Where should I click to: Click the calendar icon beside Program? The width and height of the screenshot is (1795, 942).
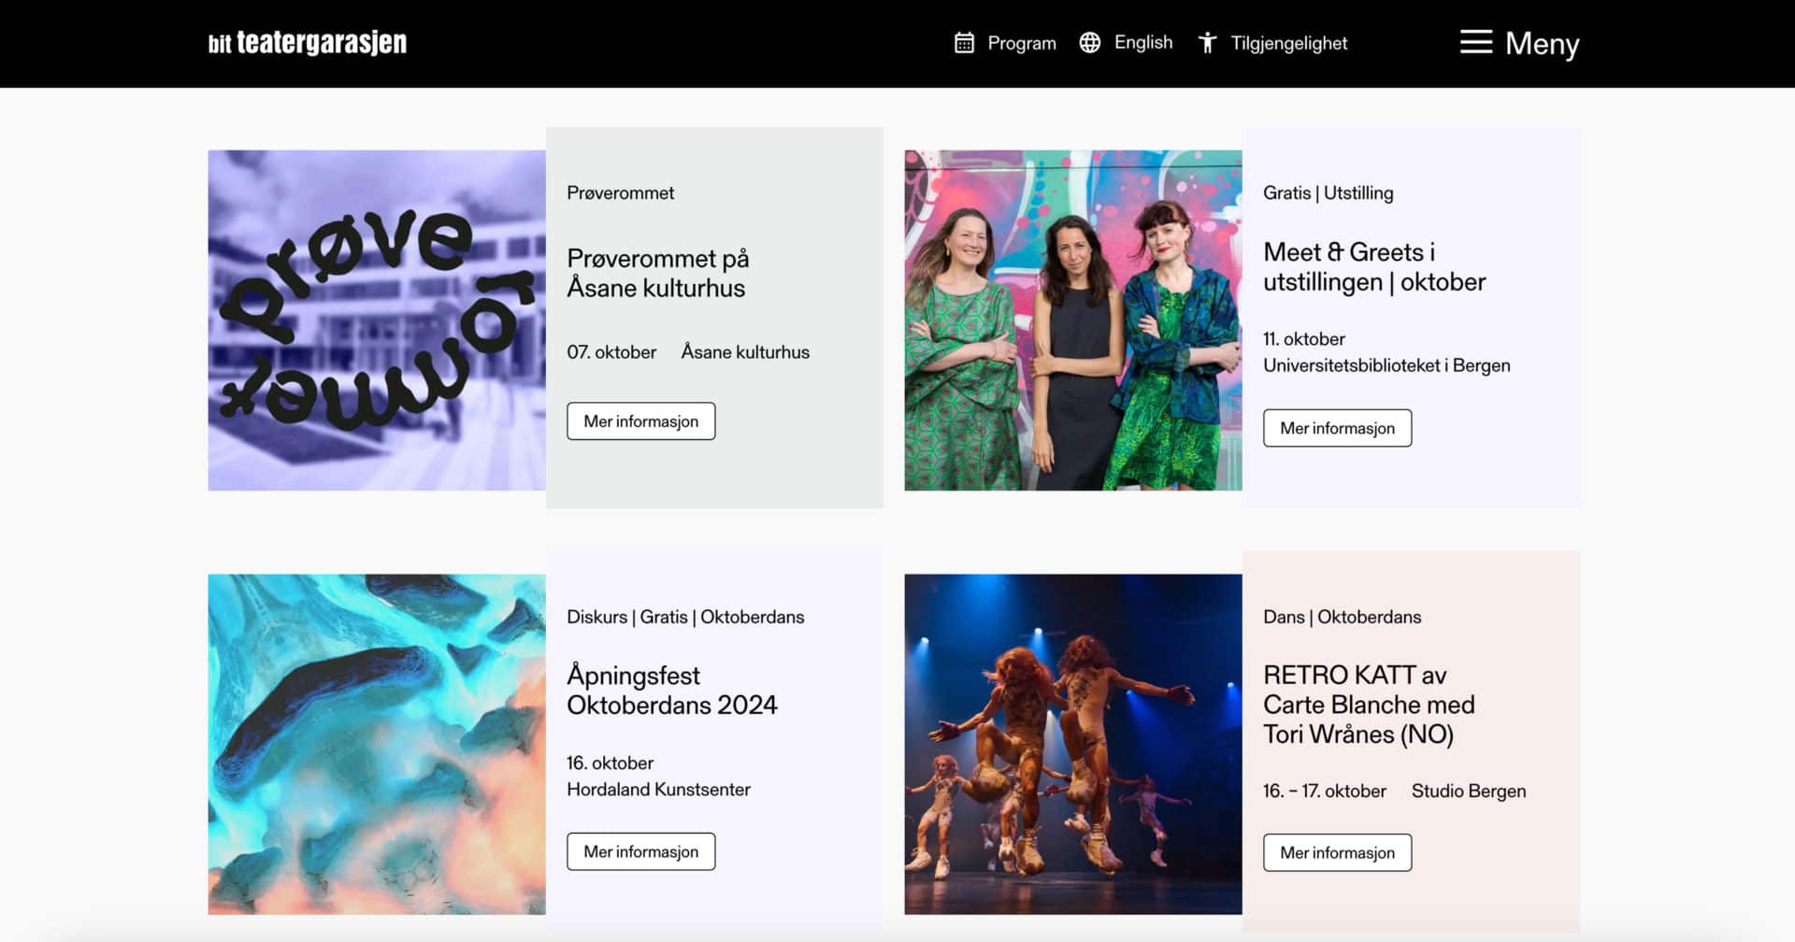[964, 43]
